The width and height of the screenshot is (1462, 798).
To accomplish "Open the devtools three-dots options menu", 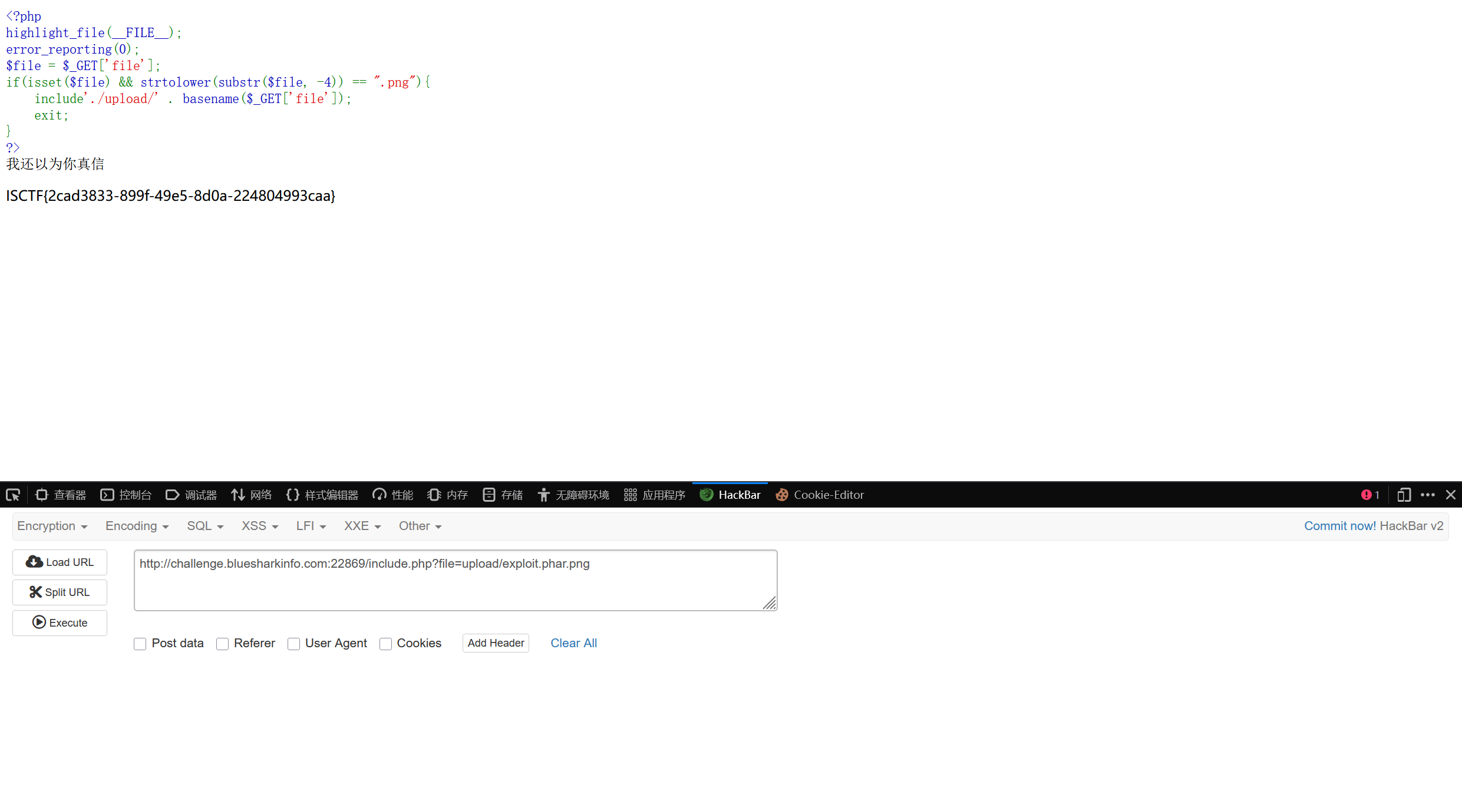I will point(1428,495).
